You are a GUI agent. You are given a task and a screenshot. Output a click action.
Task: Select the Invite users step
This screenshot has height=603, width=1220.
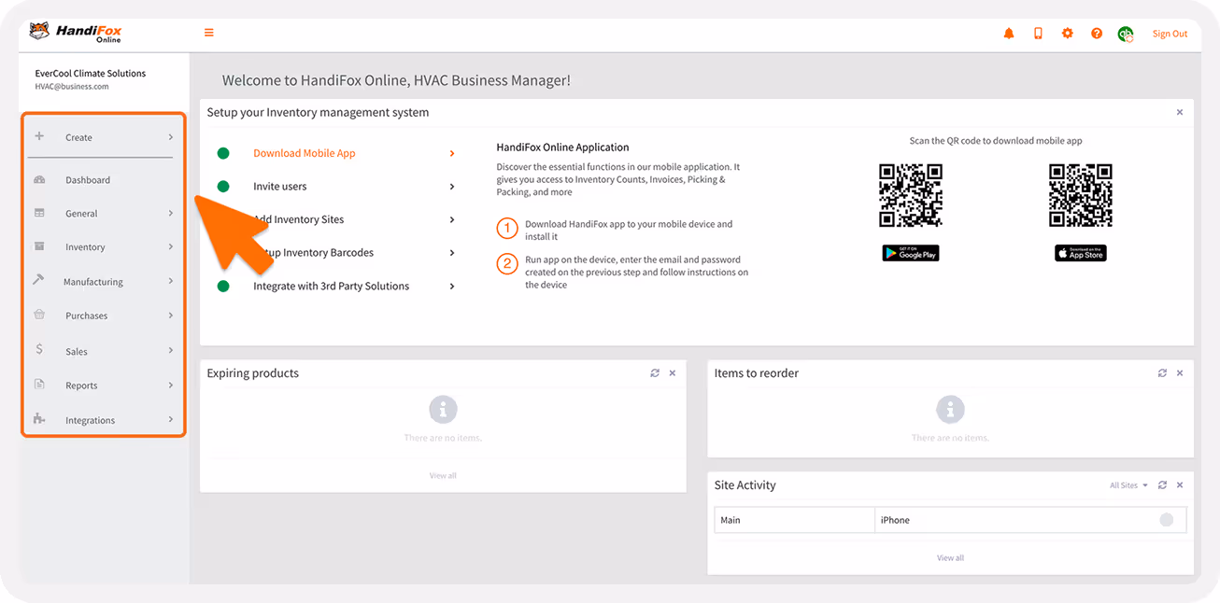(x=280, y=187)
